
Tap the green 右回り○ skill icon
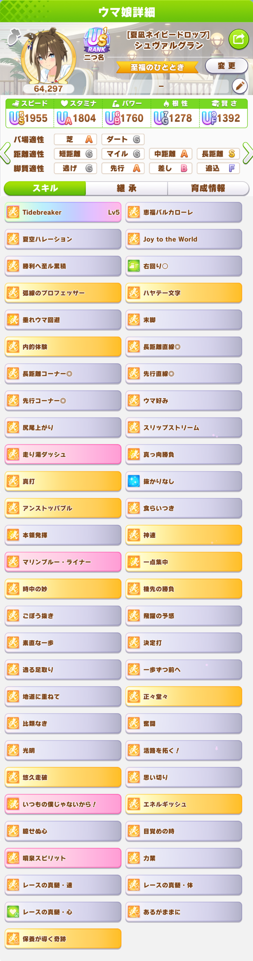(x=134, y=266)
